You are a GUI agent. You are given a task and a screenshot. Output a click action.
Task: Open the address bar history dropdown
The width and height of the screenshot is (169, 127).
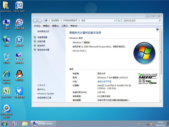tap(115, 21)
